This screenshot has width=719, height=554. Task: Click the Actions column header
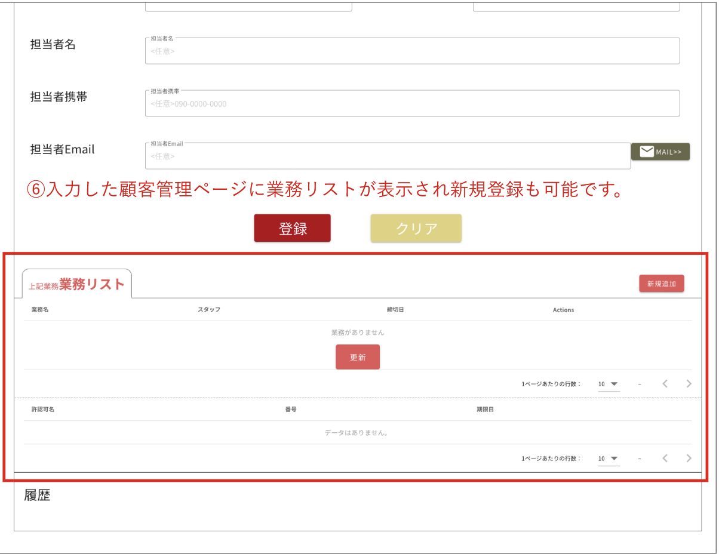coord(563,310)
